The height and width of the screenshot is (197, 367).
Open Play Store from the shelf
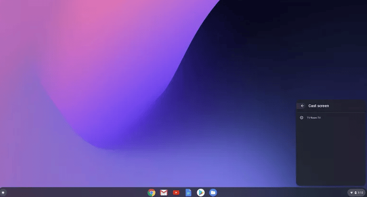point(200,193)
